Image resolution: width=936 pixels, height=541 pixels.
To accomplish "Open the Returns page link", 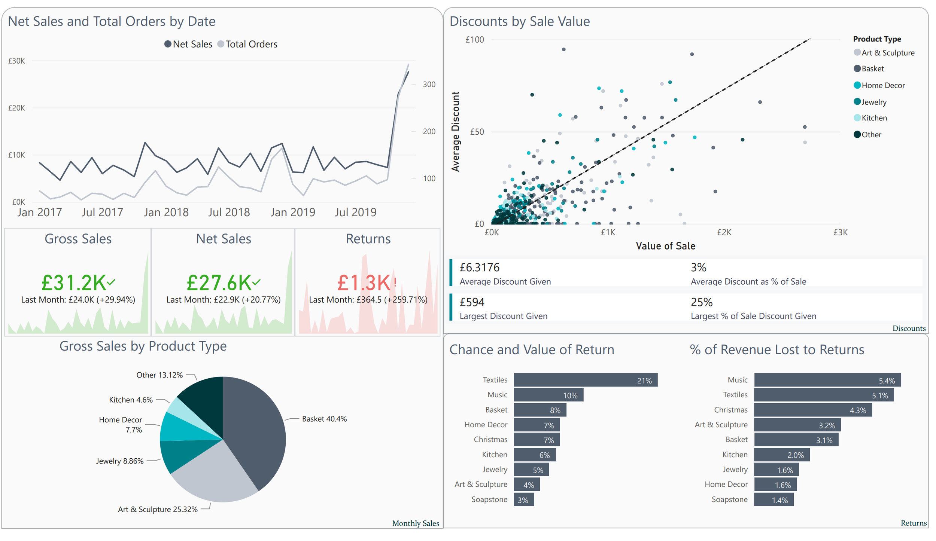I will [x=914, y=523].
